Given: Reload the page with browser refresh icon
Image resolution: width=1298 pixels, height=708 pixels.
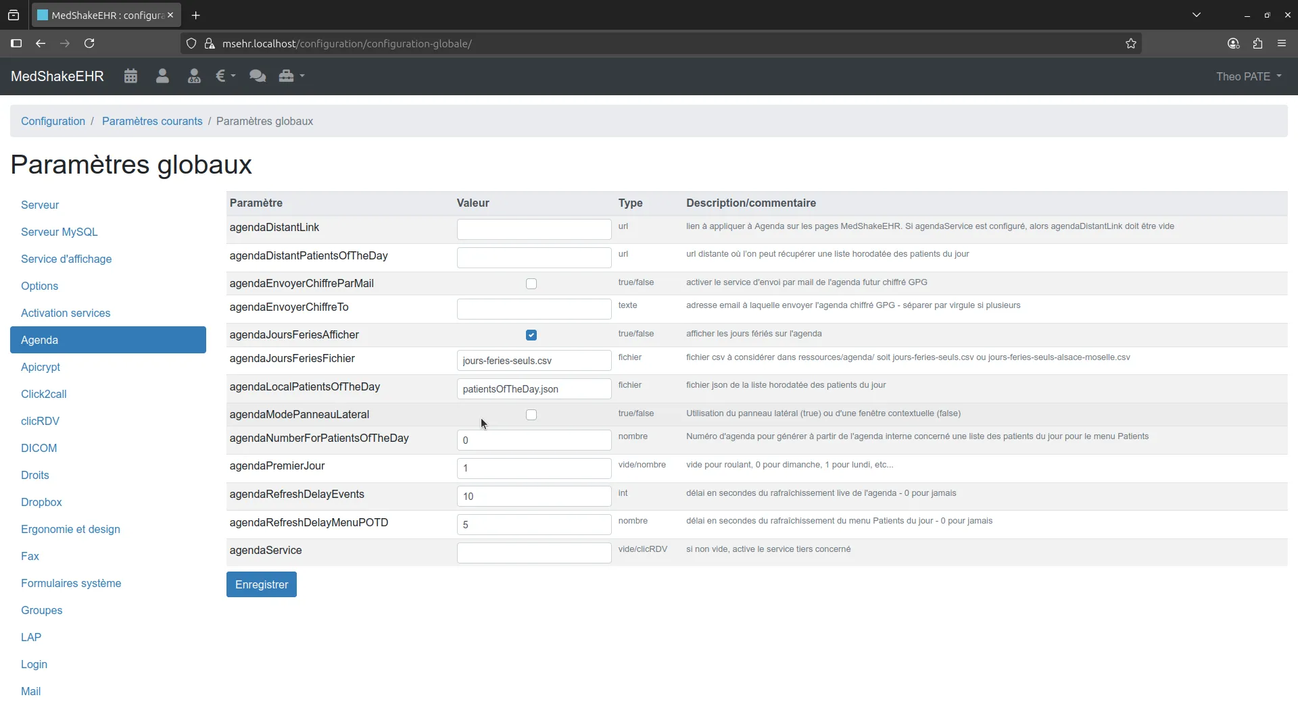Looking at the screenshot, I should [x=89, y=43].
